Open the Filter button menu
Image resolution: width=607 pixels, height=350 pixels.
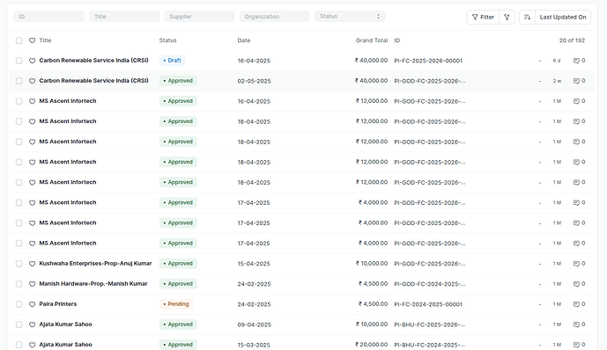[483, 17]
